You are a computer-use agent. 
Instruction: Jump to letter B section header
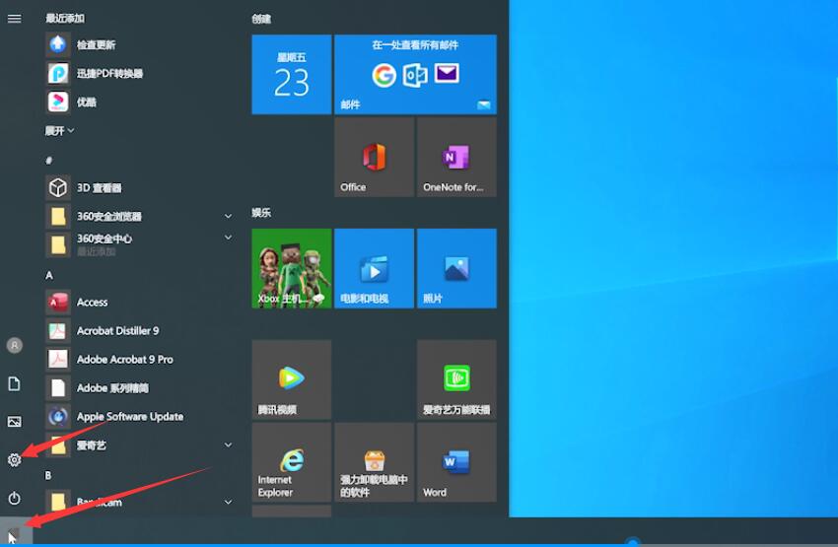pyautogui.click(x=48, y=475)
